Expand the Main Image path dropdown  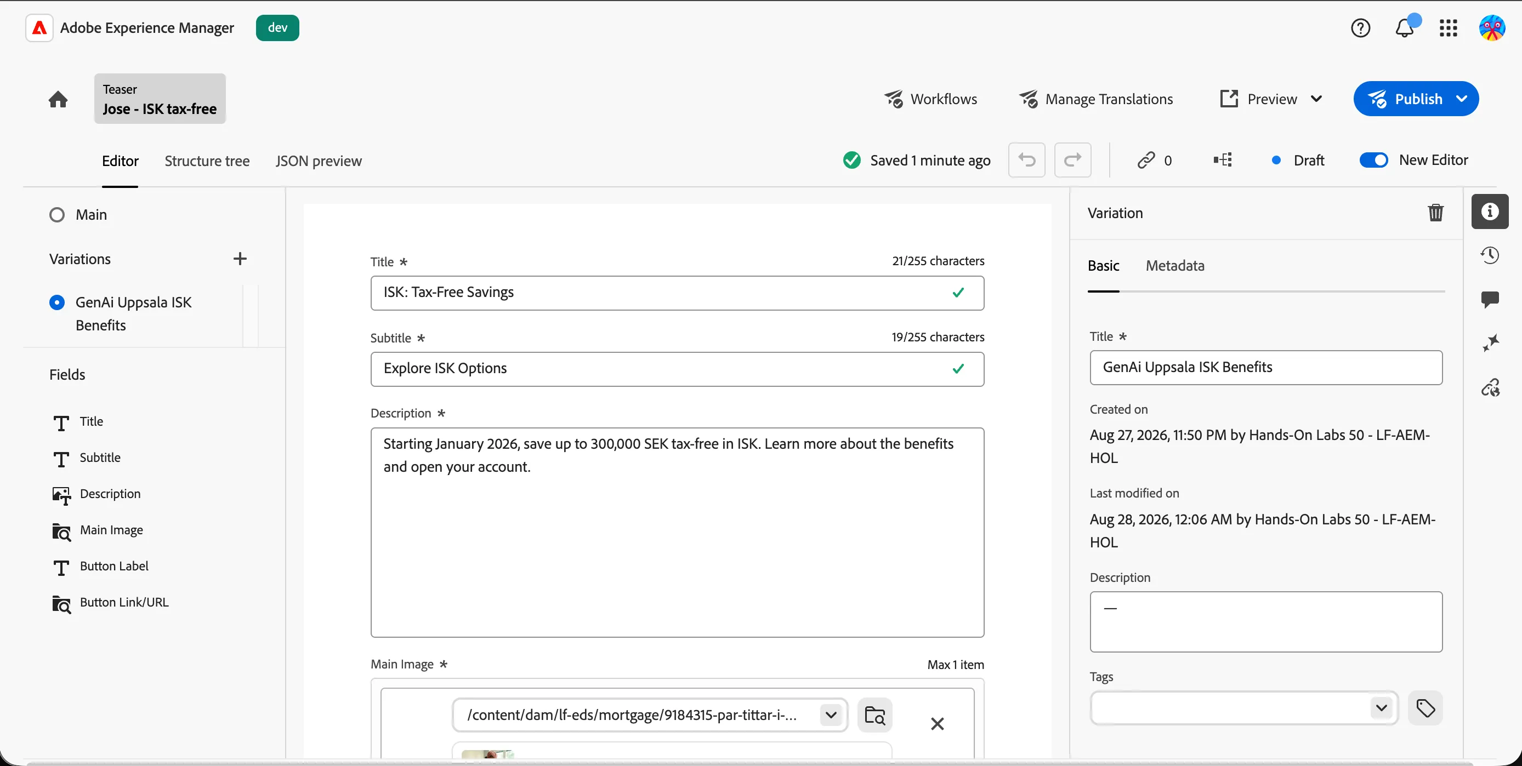point(831,715)
